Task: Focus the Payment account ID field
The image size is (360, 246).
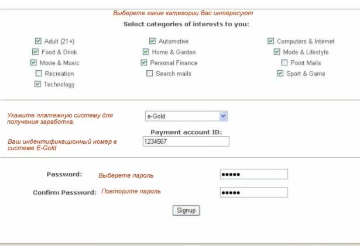Action: click(186, 141)
